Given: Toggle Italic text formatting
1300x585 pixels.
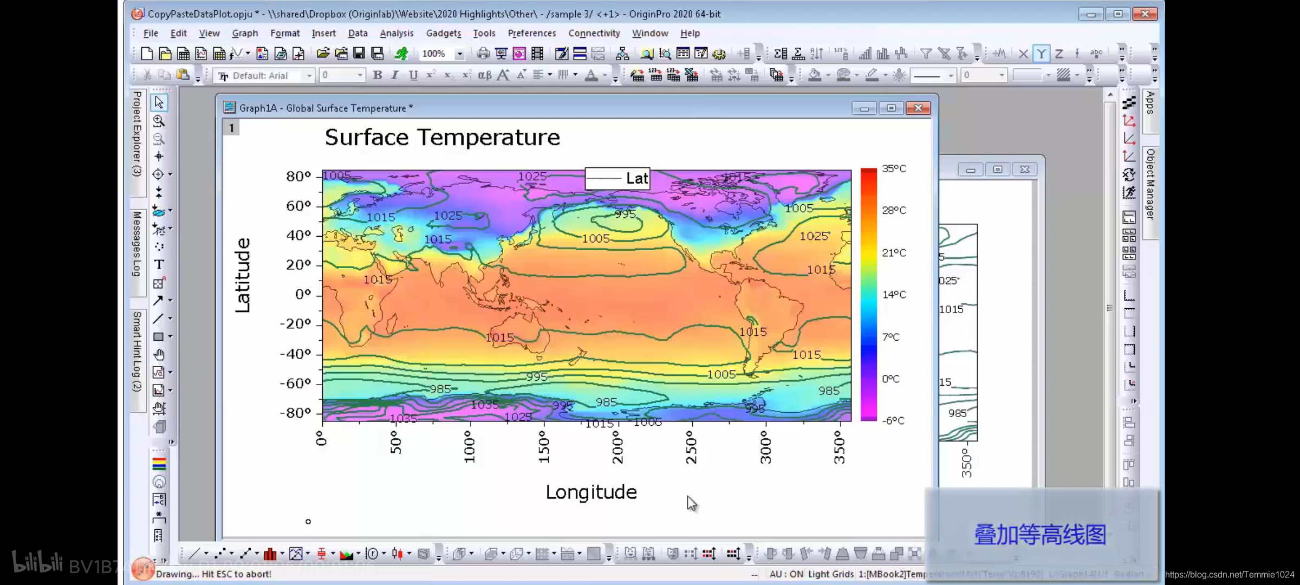Looking at the screenshot, I should (395, 75).
